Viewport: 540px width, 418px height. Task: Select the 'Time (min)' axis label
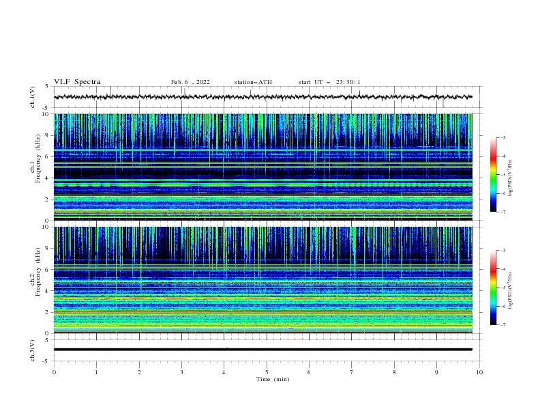pyautogui.click(x=273, y=379)
